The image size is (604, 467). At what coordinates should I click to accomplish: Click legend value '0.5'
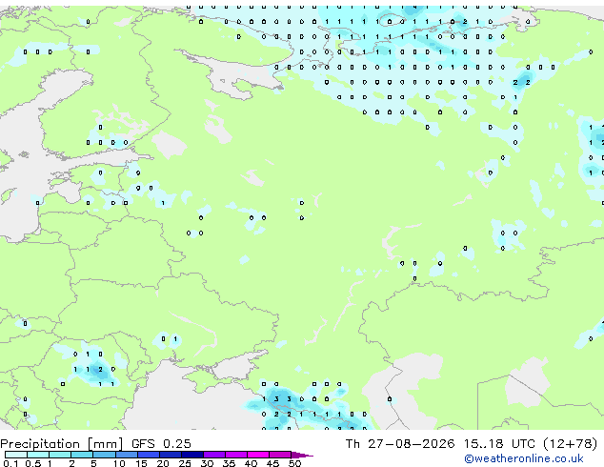pyautogui.click(x=33, y=463)
